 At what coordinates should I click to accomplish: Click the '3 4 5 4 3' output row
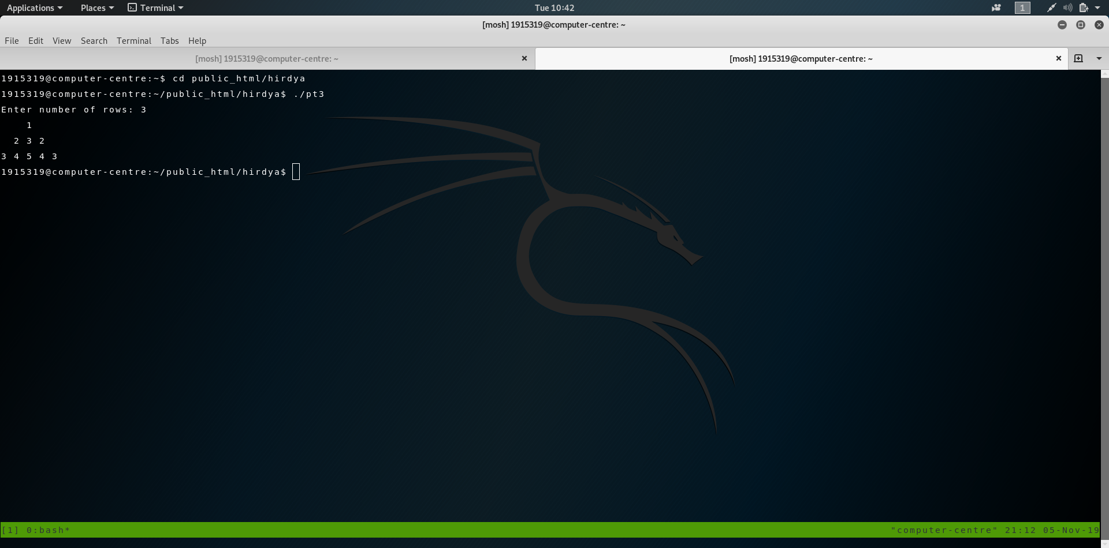pos(29,156)
